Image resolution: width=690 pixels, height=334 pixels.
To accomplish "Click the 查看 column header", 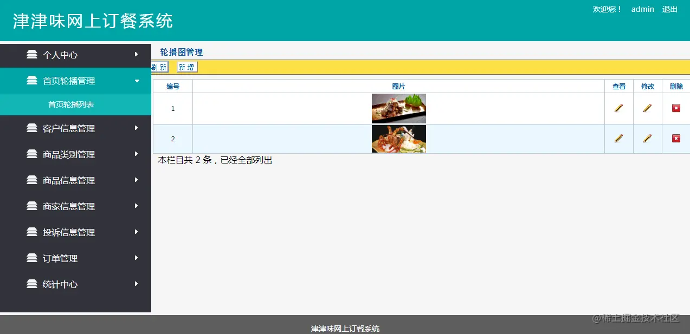I will 619,86.
